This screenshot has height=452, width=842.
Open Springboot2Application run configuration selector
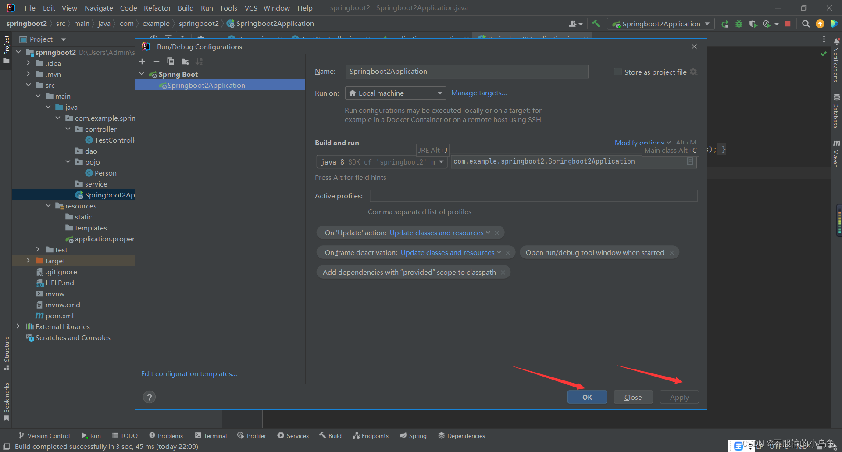pos(661,24)
